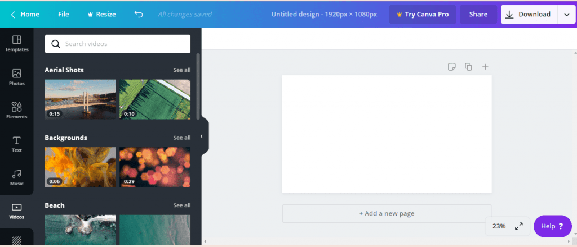Screen dimensions: 577x247
Task: Open the 23% zoom level dropdown
Action: (499, 226)
